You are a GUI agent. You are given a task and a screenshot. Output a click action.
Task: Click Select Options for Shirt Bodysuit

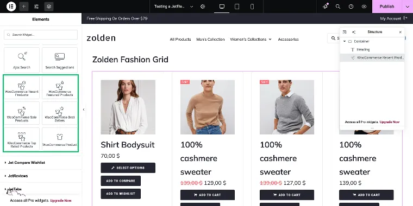(128, 168)
